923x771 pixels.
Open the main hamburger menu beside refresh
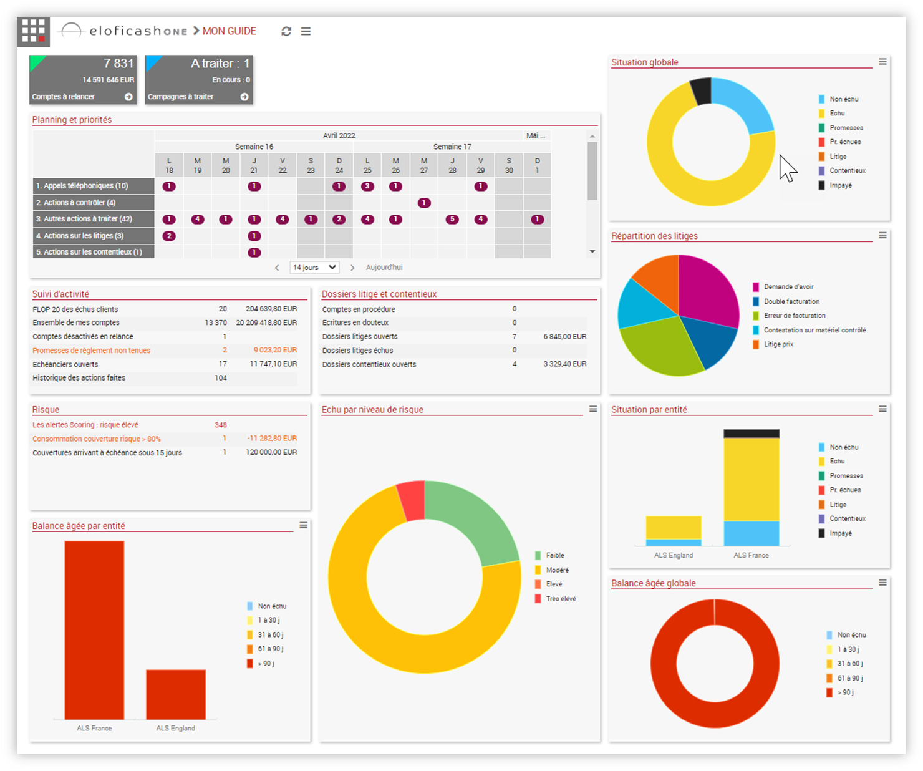click(306, 31)
